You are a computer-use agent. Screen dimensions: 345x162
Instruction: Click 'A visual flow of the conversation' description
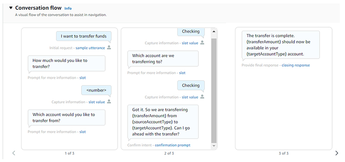point(61,15)
